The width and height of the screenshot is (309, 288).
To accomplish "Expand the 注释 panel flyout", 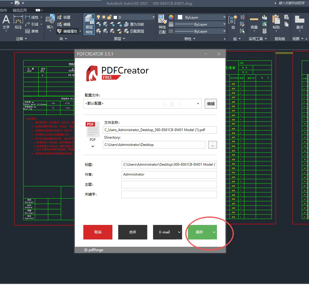I will (21, 39).
